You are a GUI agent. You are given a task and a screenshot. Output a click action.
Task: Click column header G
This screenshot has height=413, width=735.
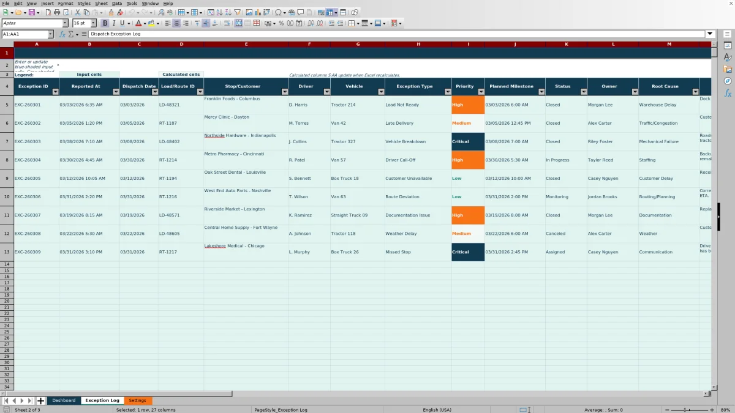358,44
